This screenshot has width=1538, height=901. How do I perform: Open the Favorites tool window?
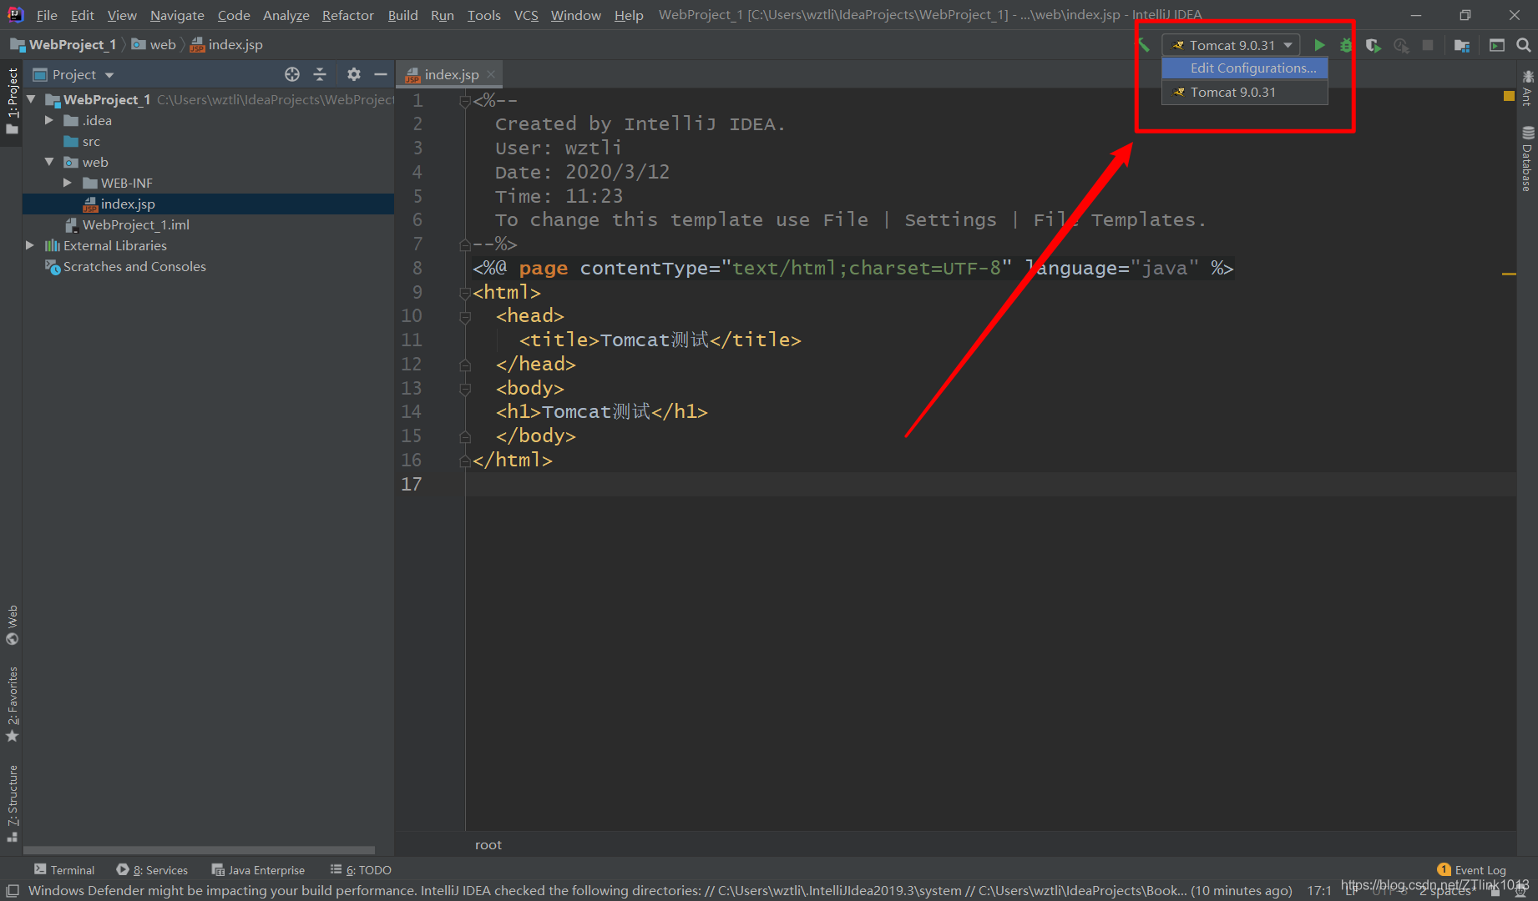[12, 704]
